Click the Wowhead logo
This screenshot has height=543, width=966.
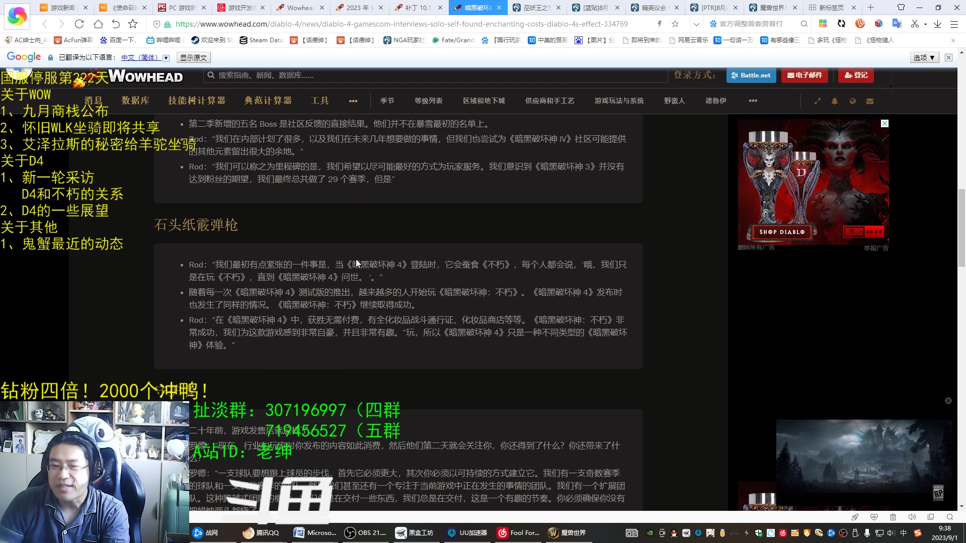pos(146,76)
